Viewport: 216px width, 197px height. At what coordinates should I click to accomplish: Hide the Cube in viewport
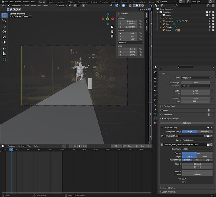coord(210,24)
